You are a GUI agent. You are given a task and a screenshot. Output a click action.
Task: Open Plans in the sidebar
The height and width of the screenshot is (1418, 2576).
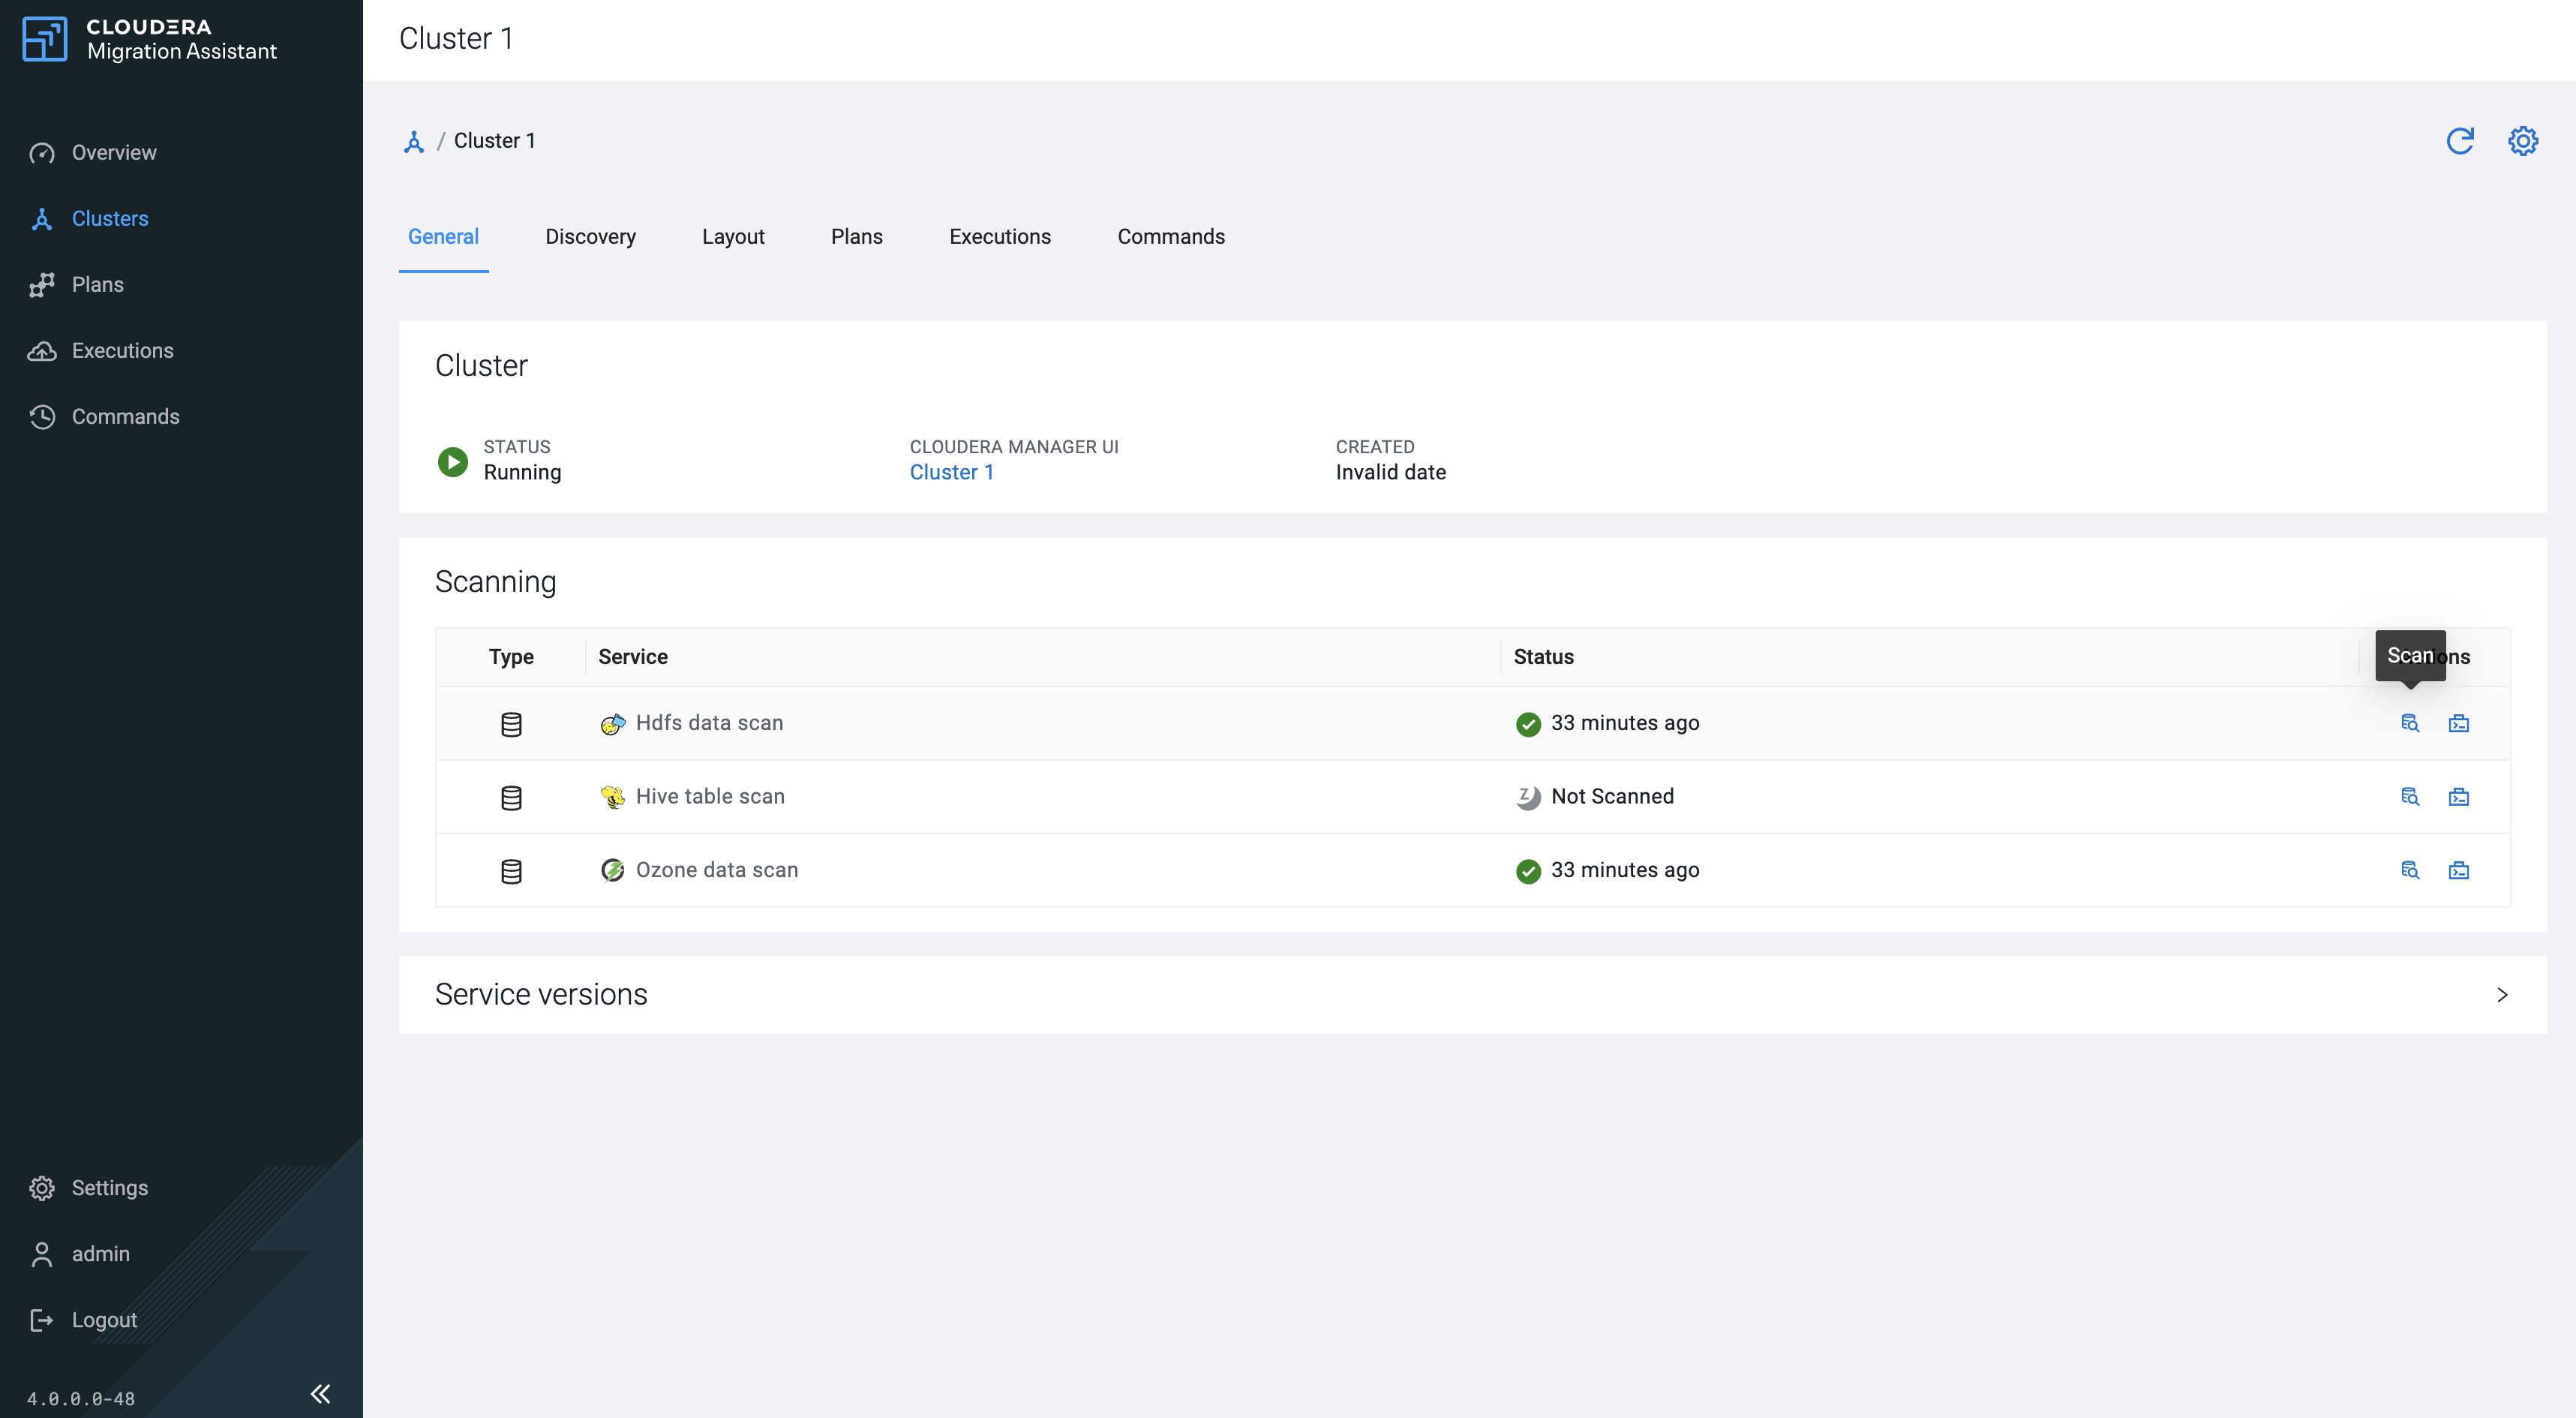(x=97, y=285)
